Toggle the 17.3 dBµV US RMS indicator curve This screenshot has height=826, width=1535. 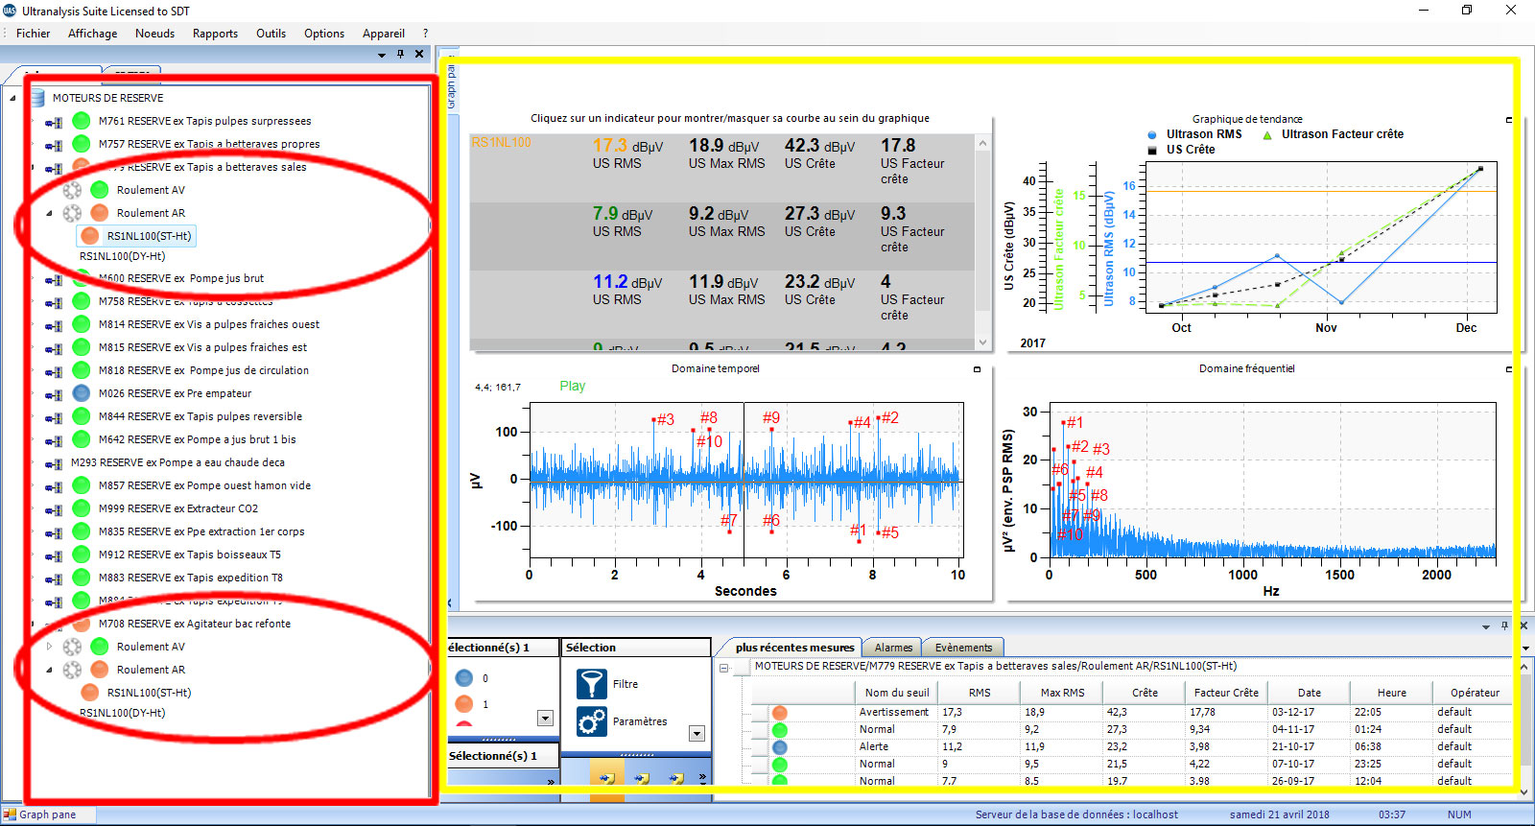tap(627, 153)
